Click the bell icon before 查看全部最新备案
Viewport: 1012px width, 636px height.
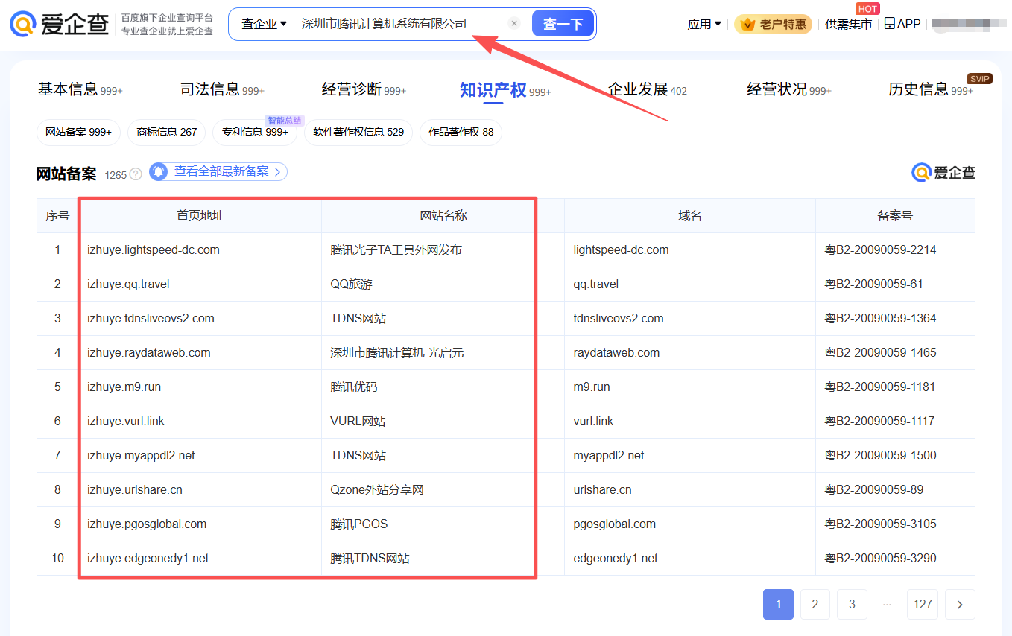click(157, 171)
